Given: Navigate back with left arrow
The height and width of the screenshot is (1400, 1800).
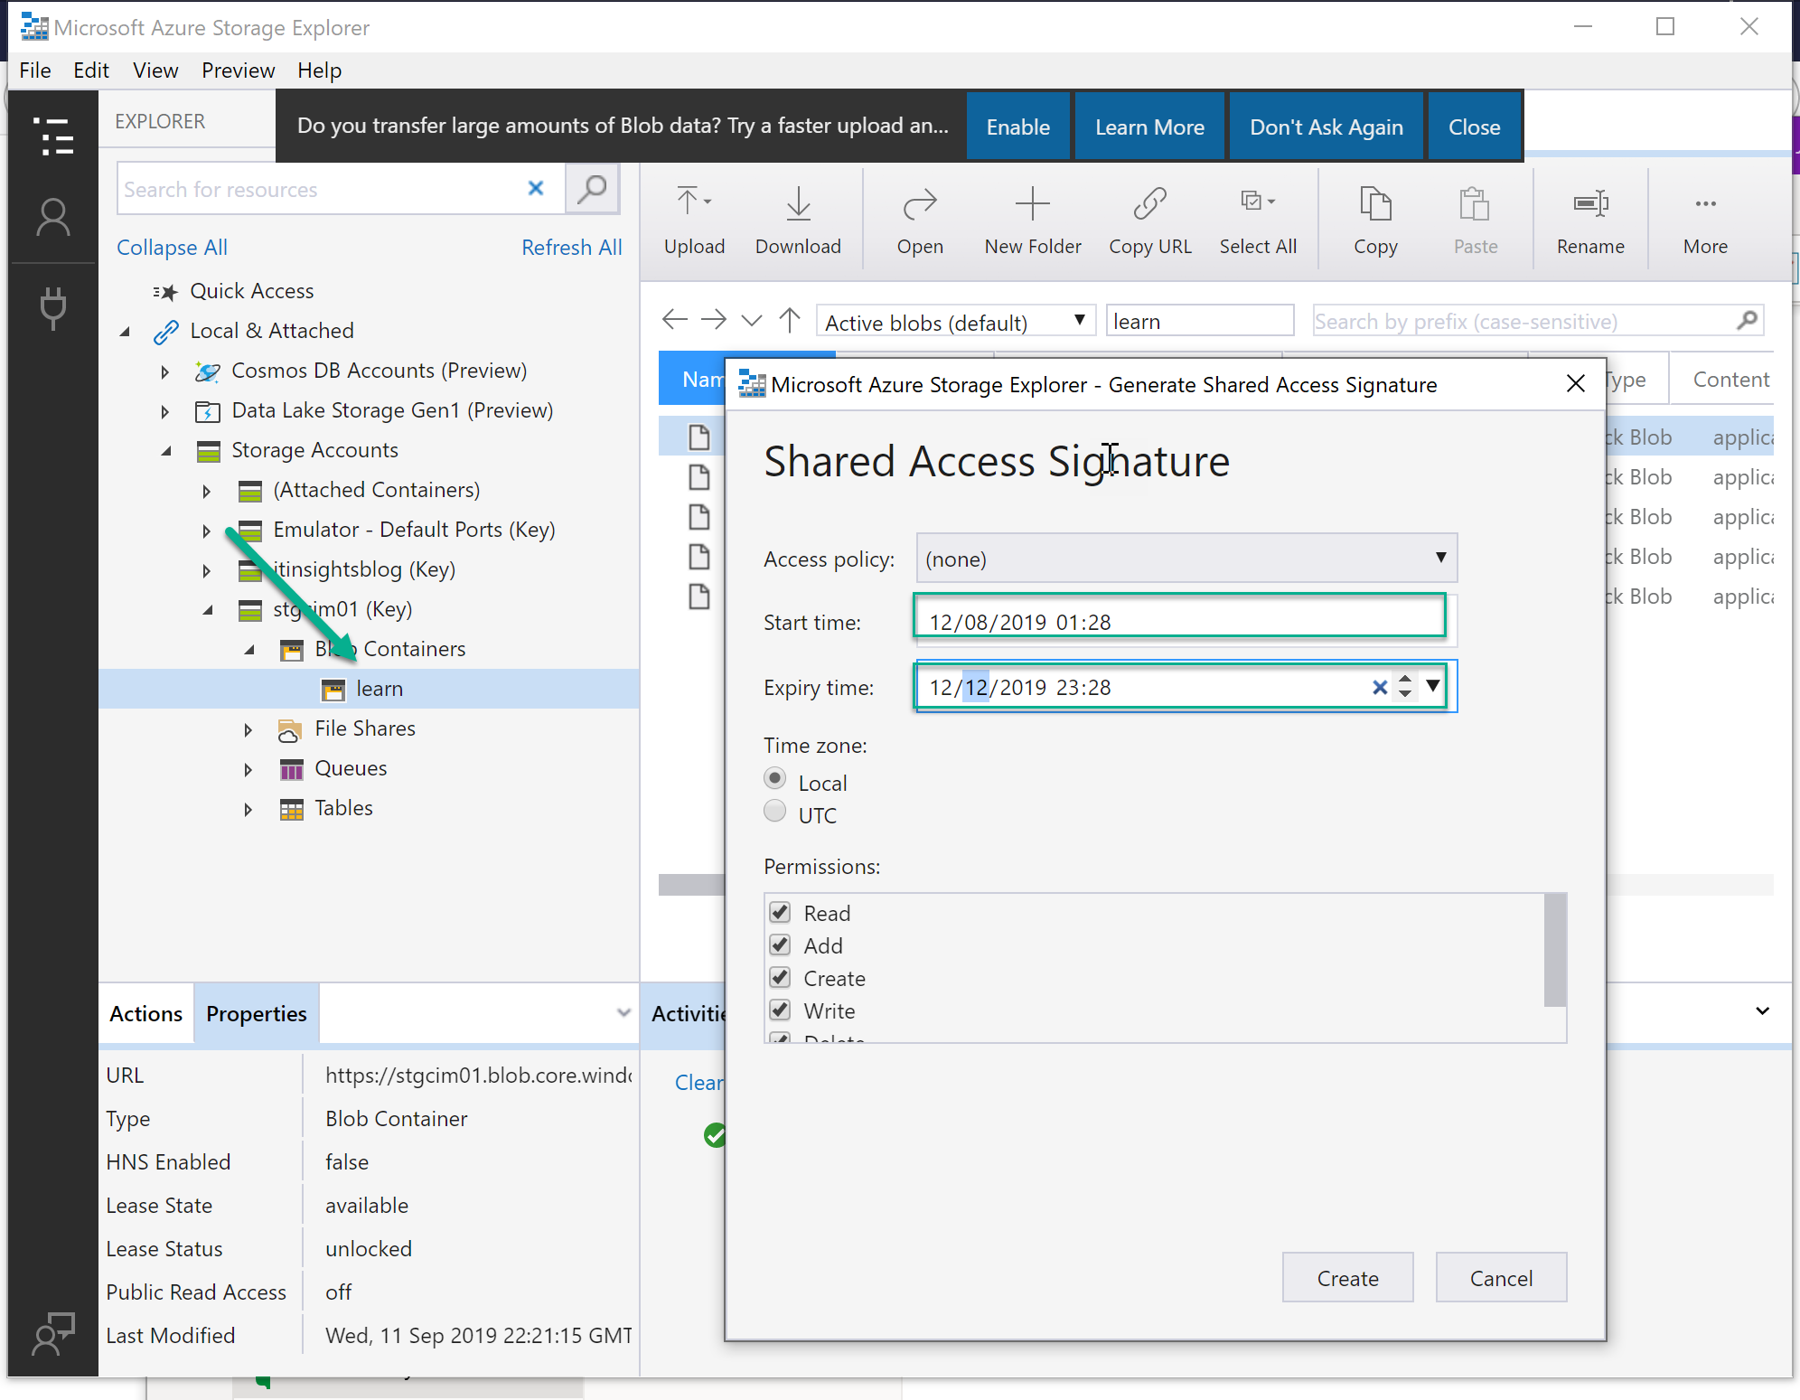Looking at the screenshot, I should point(675,319).
